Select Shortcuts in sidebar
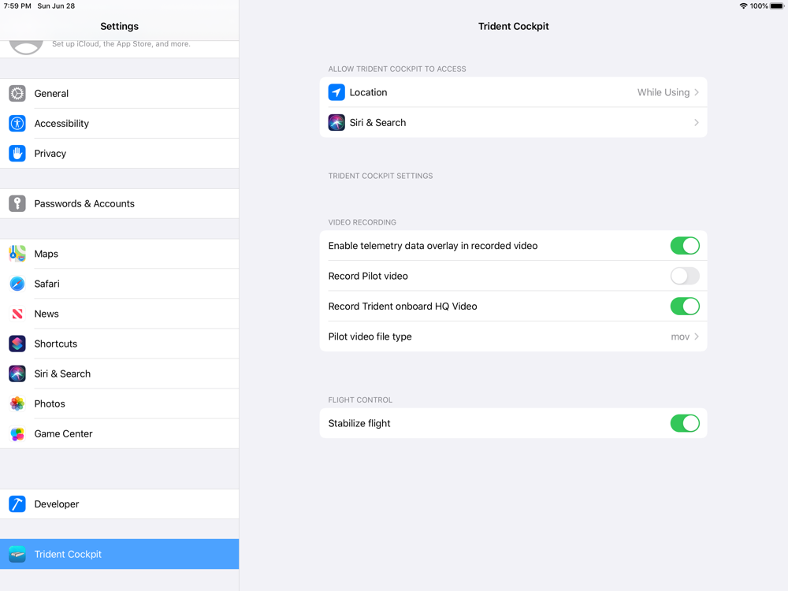 [120, 344]
